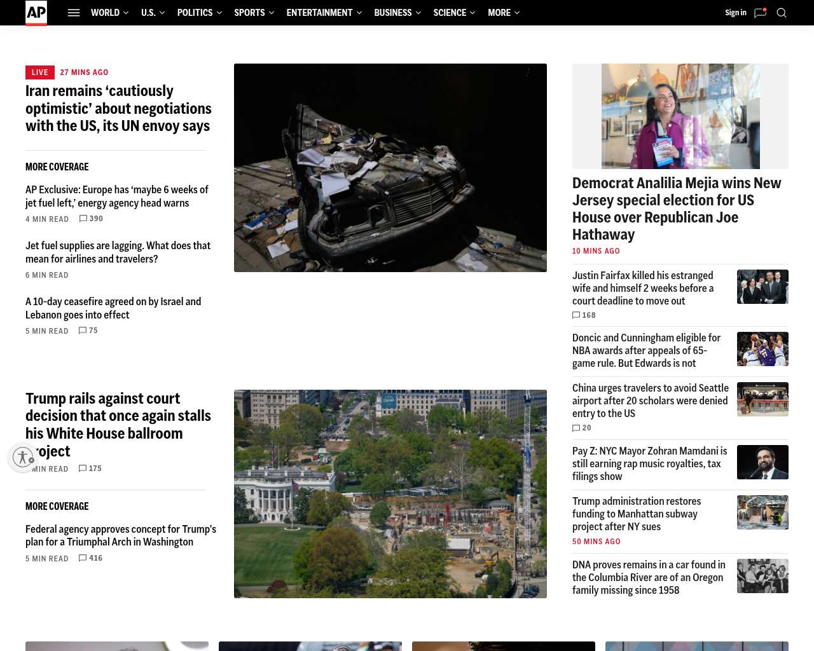Click the '6 MIN READ' label
Viewport: 814px width, 651px height.
pyautogui.click(x=47, y=275)
